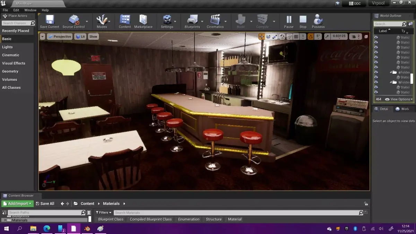This screenshot has width=416, height=234.
Task: Open the File menu
Action: coord(5,10)
